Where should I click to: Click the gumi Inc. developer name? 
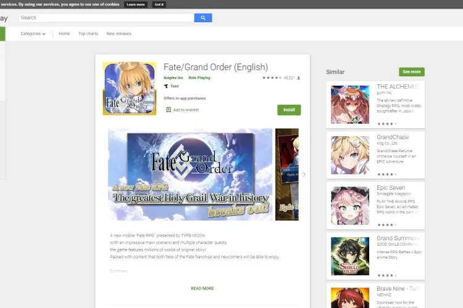click(384, 93)
